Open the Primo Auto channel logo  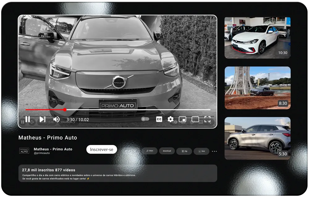(24, 151)
